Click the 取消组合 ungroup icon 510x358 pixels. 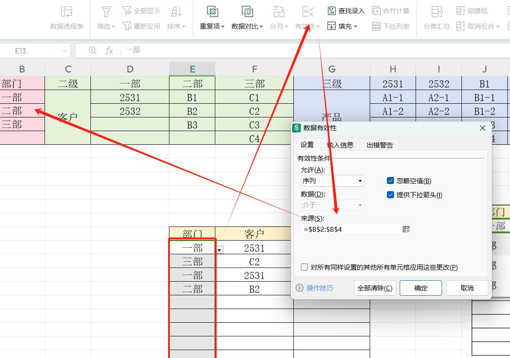pos(461,26)
